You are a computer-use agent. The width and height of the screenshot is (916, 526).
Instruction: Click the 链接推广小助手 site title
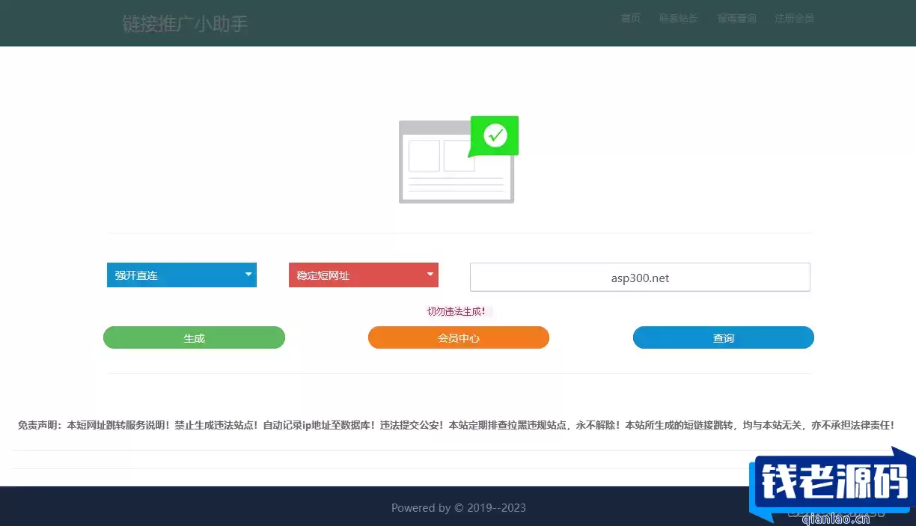point(185,24)
